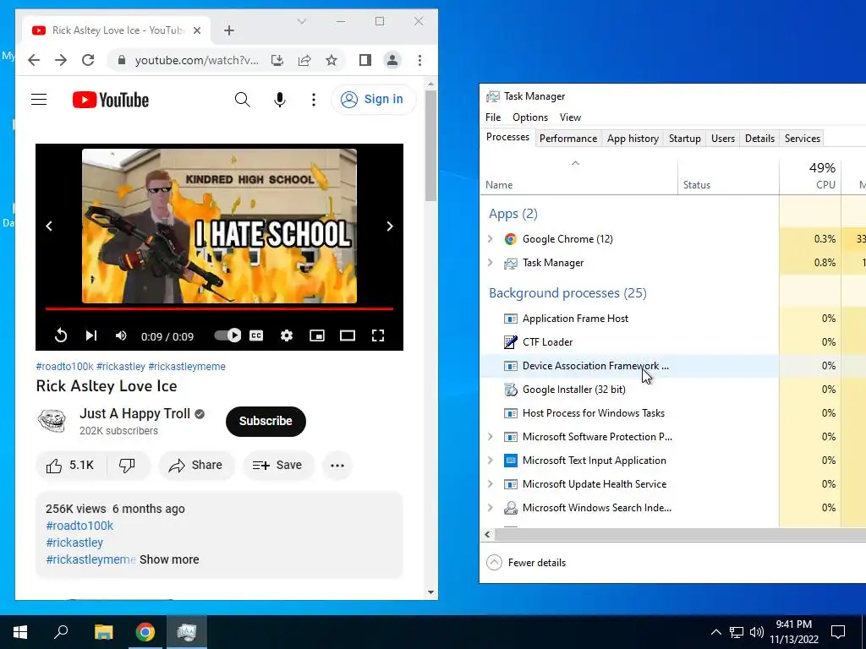Open YouTube search

243,100
